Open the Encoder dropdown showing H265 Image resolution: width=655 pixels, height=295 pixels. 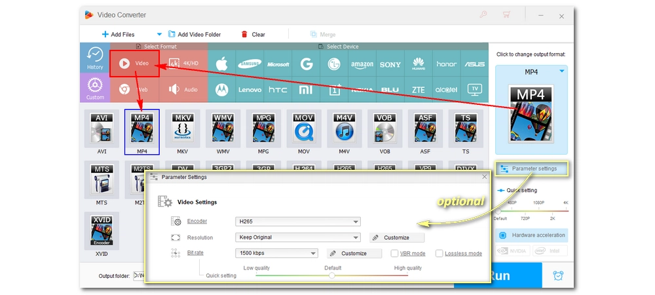pyautogui.click(x=298, y=222)
